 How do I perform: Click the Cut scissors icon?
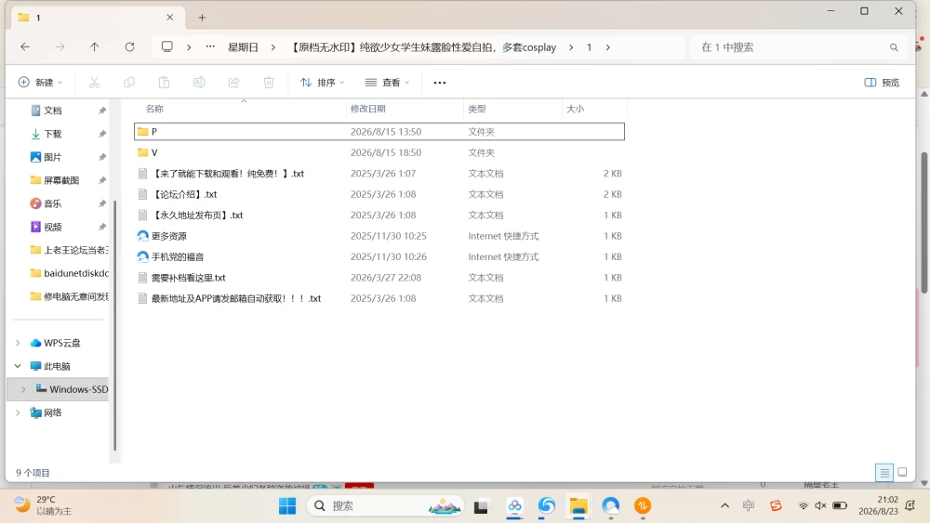94,83
